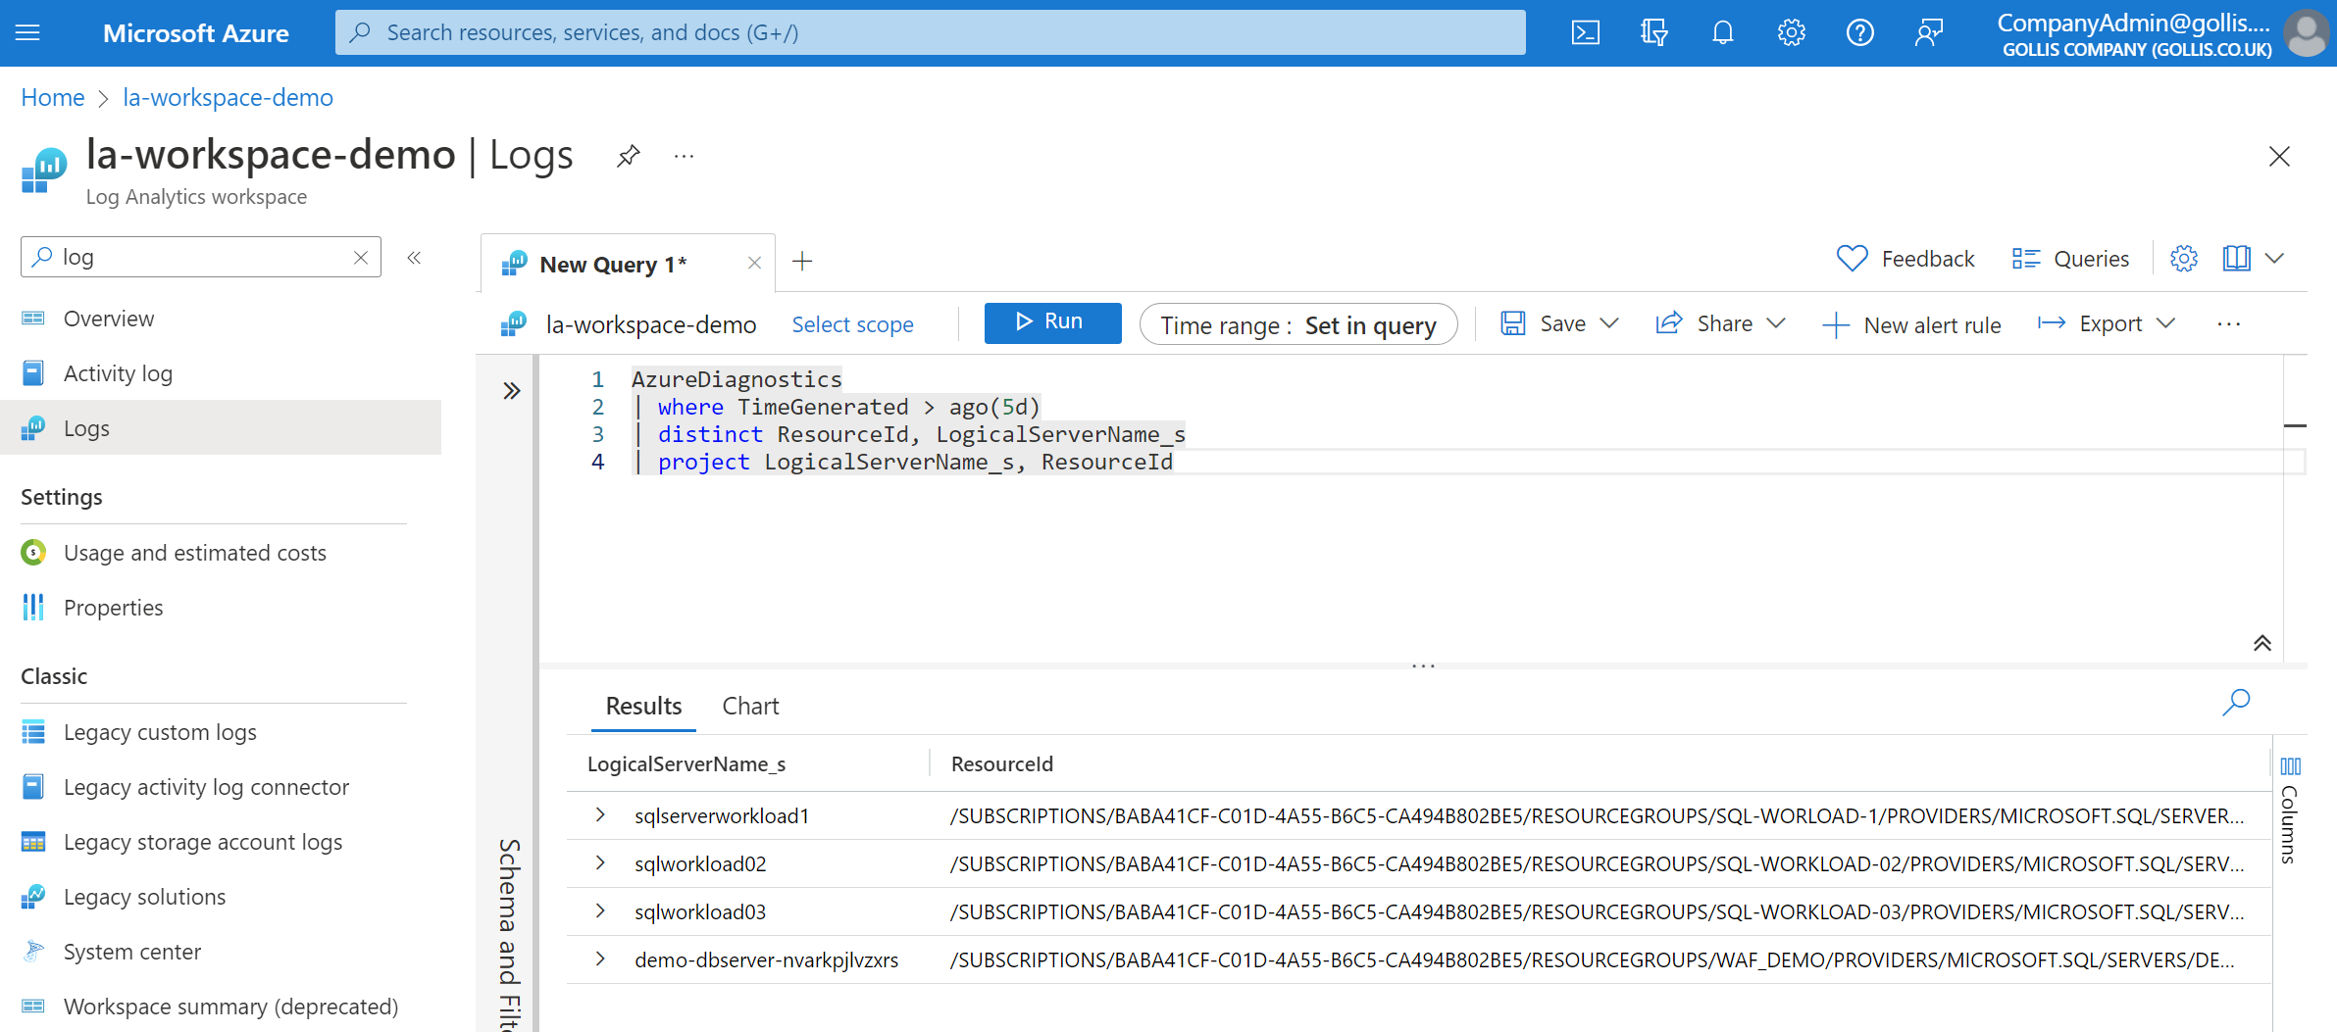Collapse the menu with double chevron
Screen dimensions: 2337x1032
tap(414, 257)
